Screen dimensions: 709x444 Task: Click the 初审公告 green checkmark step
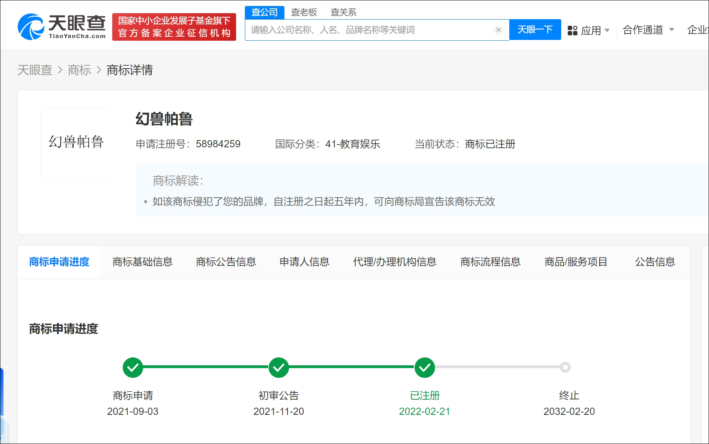coord(279,367)
